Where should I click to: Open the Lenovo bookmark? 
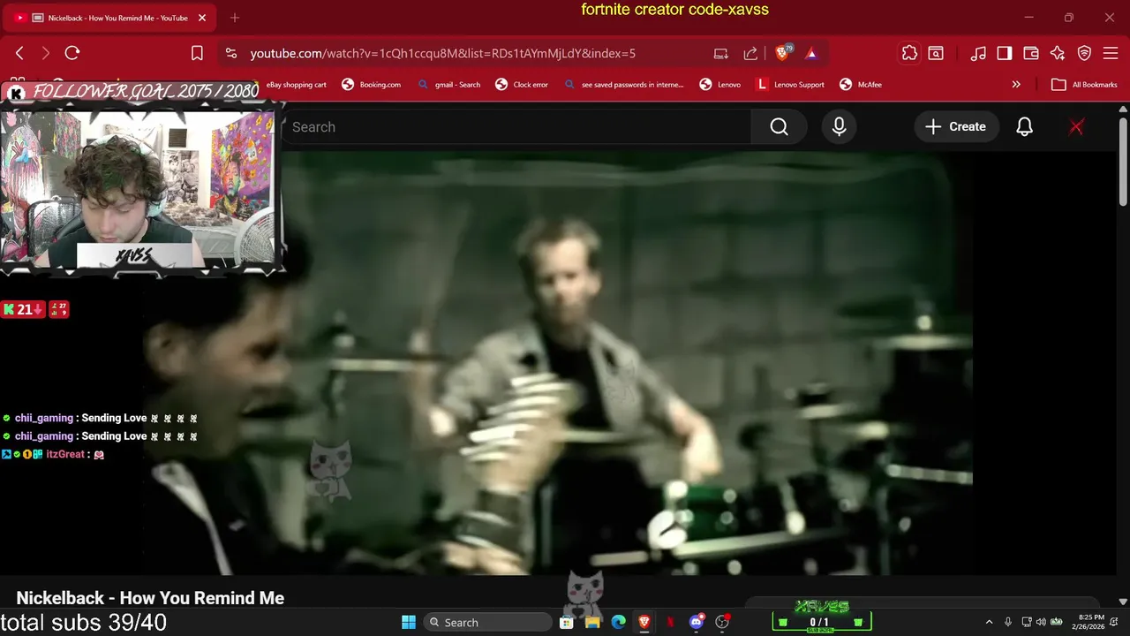pos(720,85)
